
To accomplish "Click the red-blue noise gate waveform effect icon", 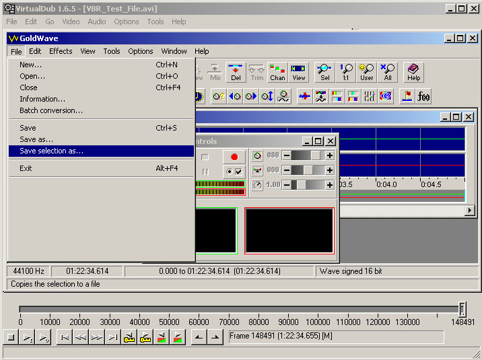I will pos(305,96).
